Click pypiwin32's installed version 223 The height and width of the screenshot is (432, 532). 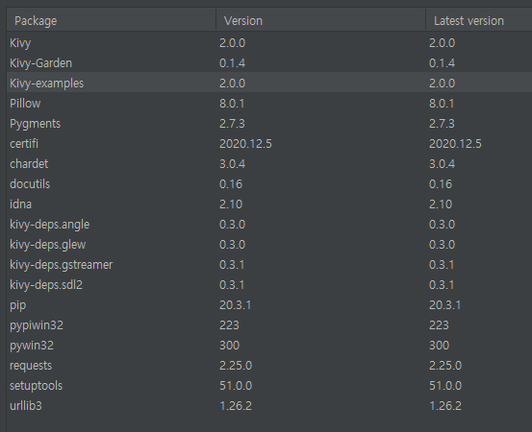coord(229,325)
